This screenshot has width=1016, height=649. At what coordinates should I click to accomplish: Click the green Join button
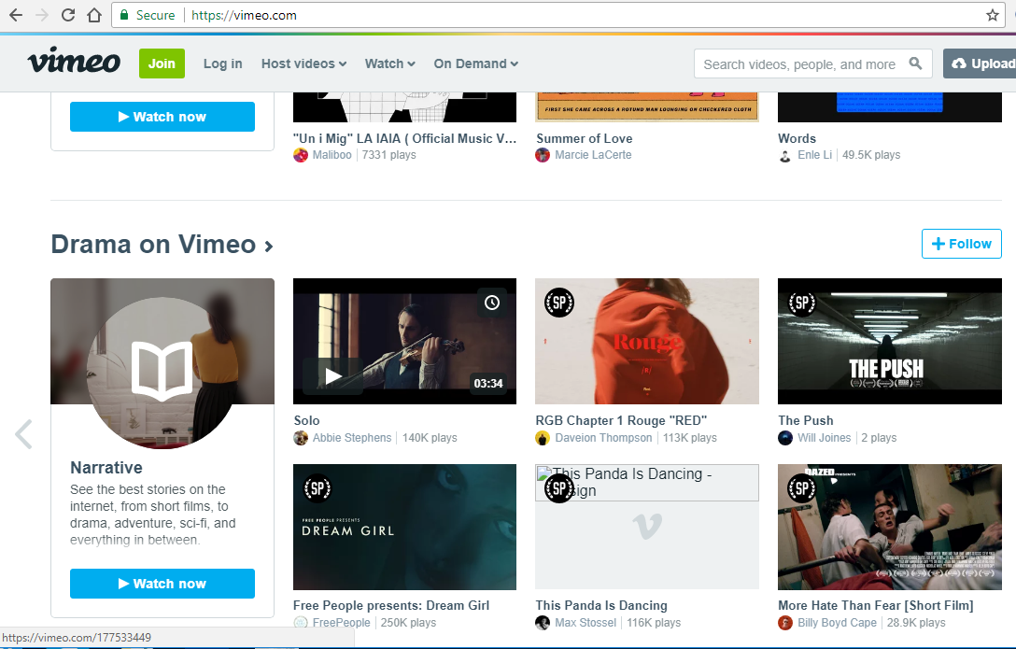(162, 63)
